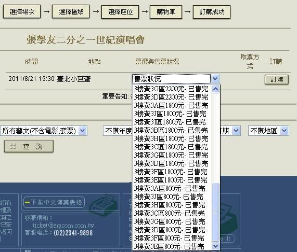
Task: Open the date dropdown ending in 期
Action: tap(230, 131)
